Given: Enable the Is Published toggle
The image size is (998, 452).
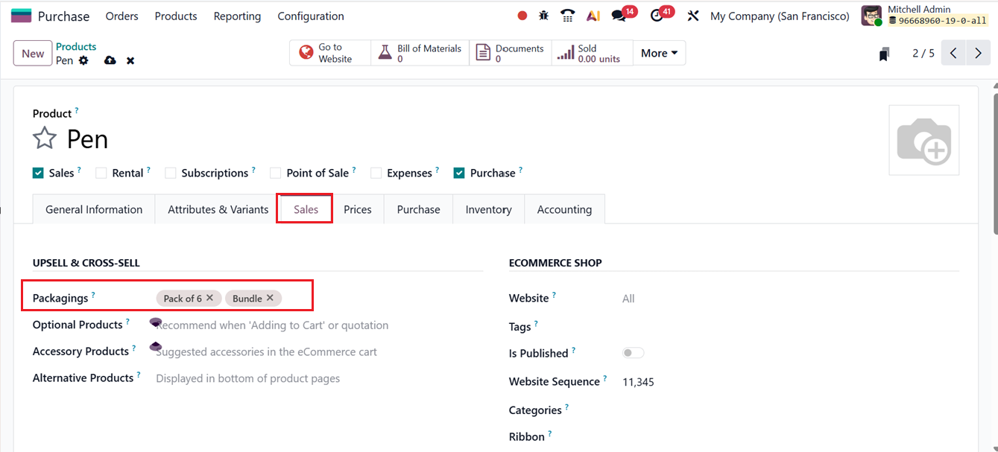Looking at the screenshot, I should pyautogui.click(x=632, y=352).
